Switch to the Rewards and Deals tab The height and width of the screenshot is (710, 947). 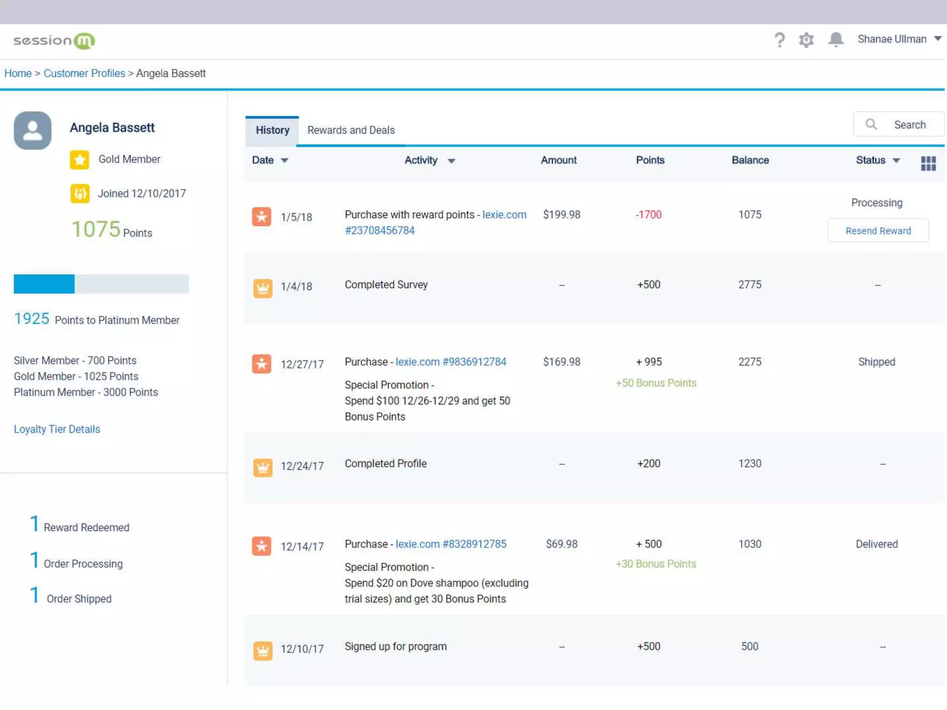coord(351,130)
